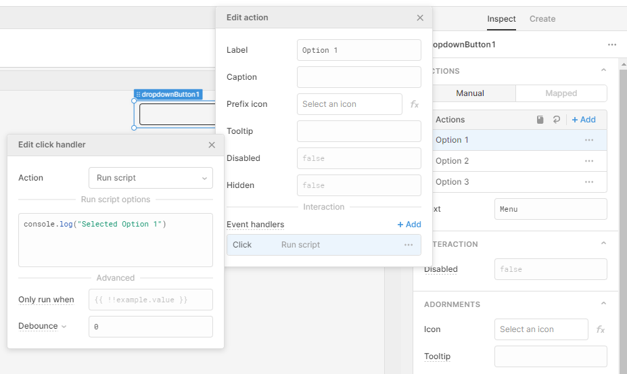Open the Click event handler's three-dot menu
The image size is (627, 374).
[x=409, y=245]
